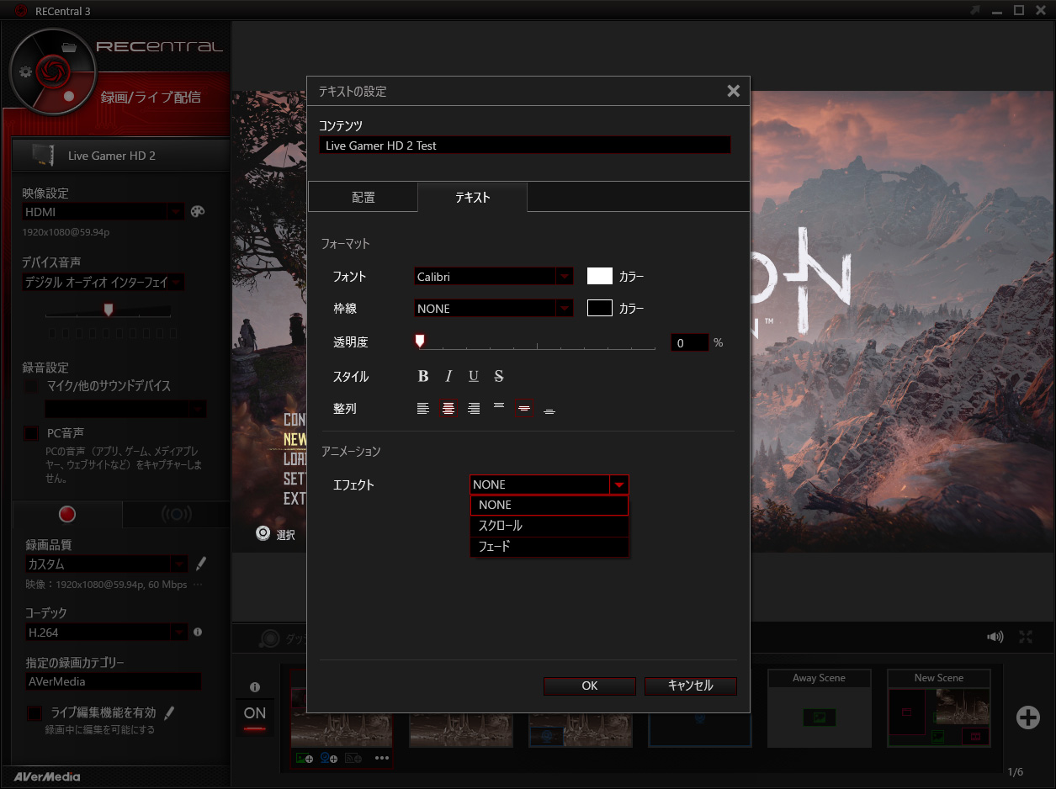Image resolution: width=1056 pixels, height=789 pixels.
Task: Switch to the live streaming tab
Action: [176, 514]
